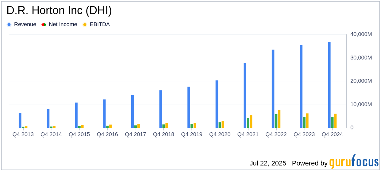Click the Powered by text
This screenshot has width=381, height=171.
[310, 163]
